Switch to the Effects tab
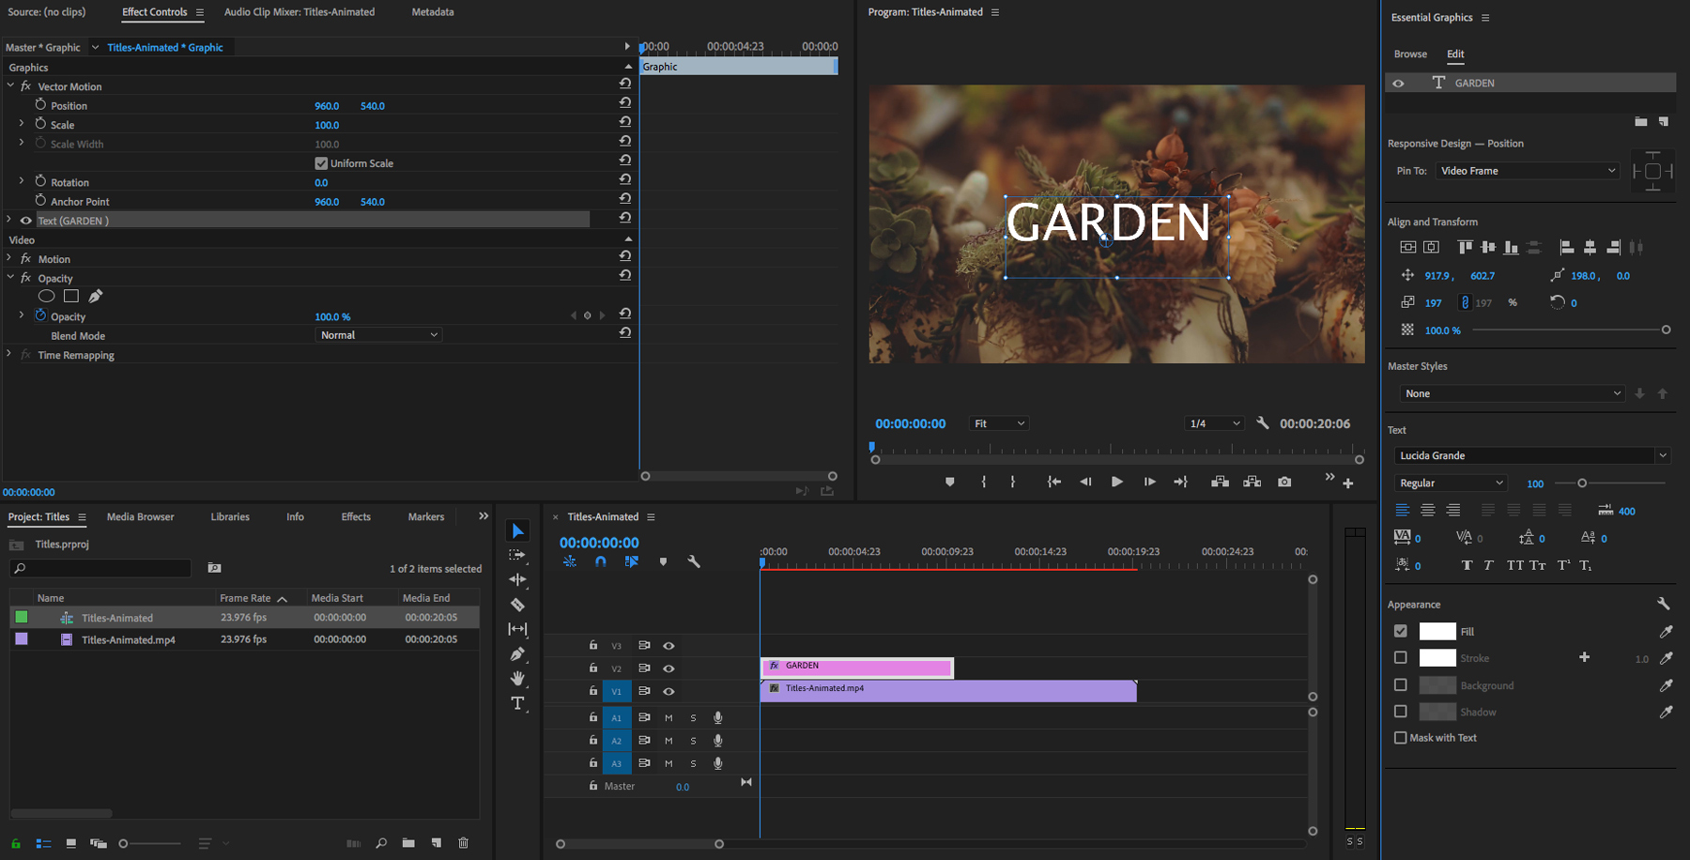This screenshot has width=1690, height=860. point(355,516)
